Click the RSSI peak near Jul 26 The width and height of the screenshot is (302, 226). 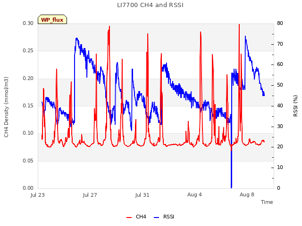tap(76, 39)
